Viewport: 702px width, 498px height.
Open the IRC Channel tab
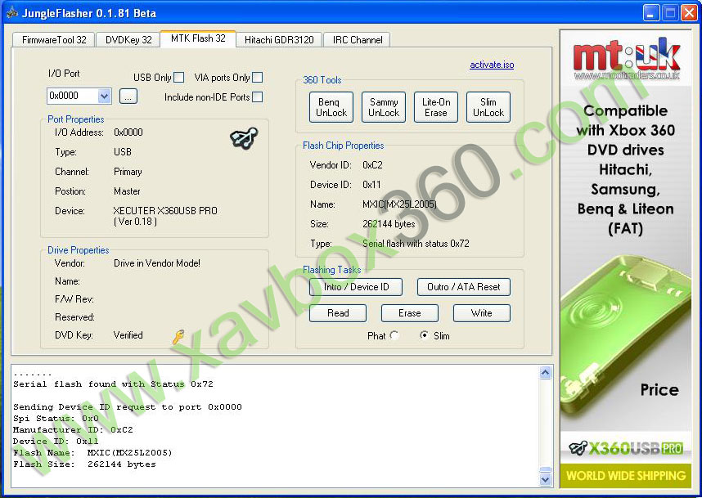click(x=358, y=40)
